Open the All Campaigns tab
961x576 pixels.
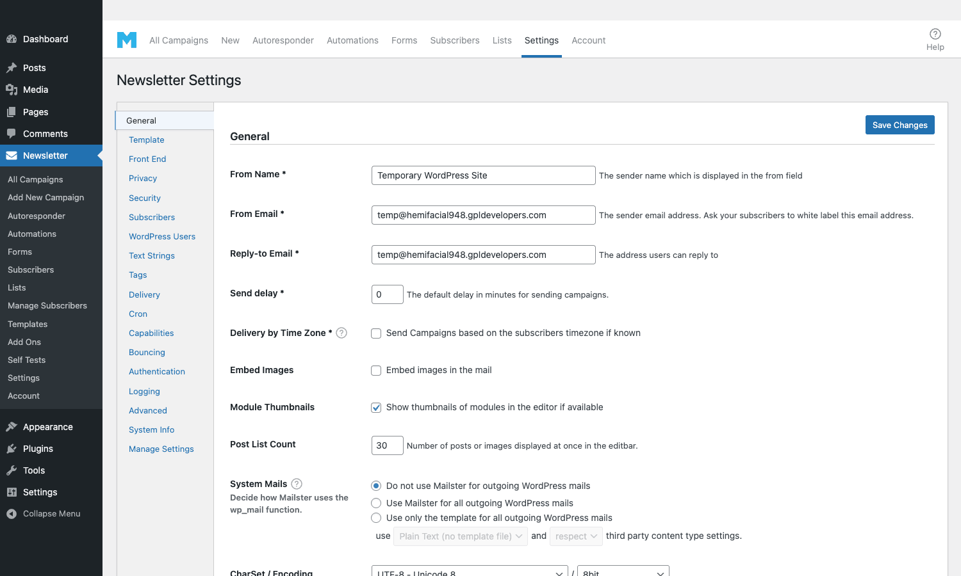click(x=179, y=40)
